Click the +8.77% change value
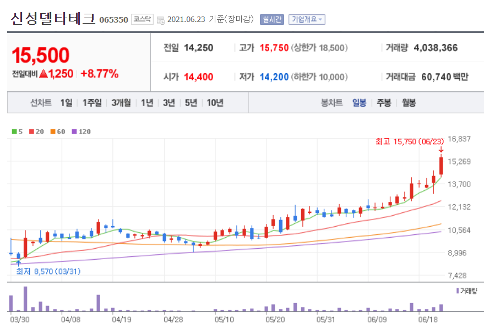 pyautogui.click(x=100, y=74)
